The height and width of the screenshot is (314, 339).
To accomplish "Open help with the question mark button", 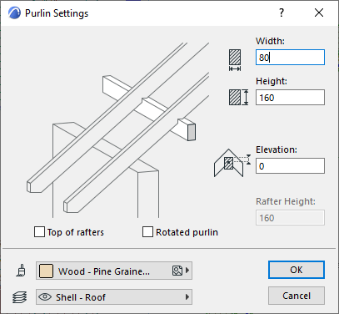I will click(x=282, y=13).
